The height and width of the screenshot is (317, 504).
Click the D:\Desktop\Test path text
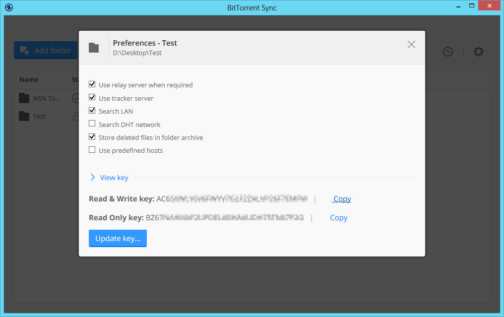137,53
